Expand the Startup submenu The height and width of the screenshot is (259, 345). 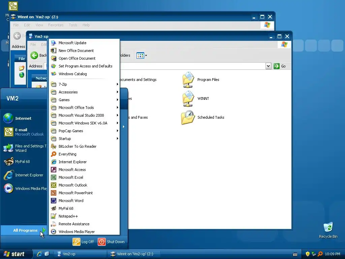coord(84,138)
